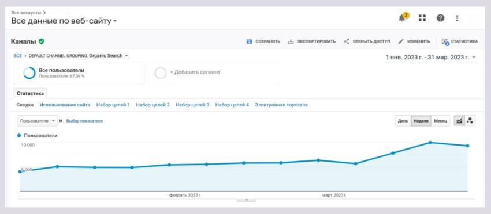This screenshot has width=491, height=214.
Task: Click the 10 000 axis label
Action: coord(28,145)
